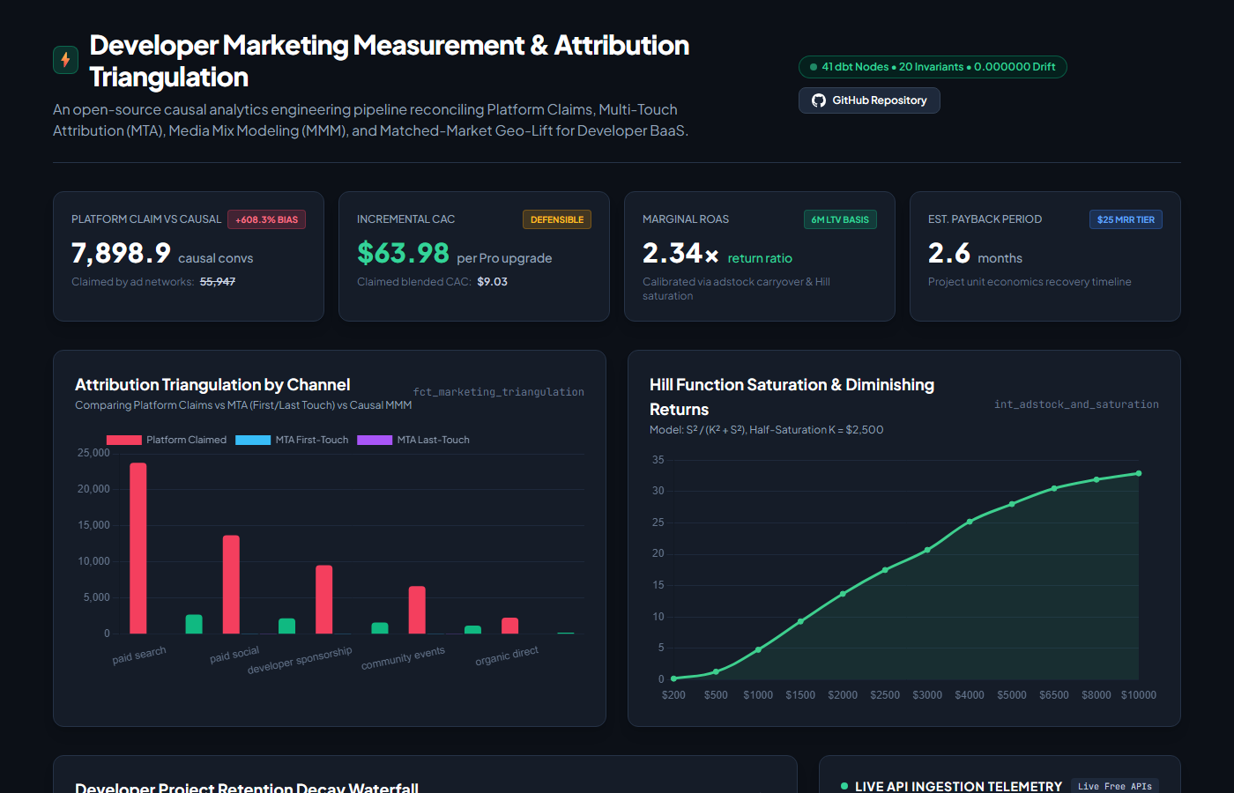This screenshot has width=1234, height=793.
Task: Click the red Platform Claimed bar for paid search
Action: click(138, 548)
